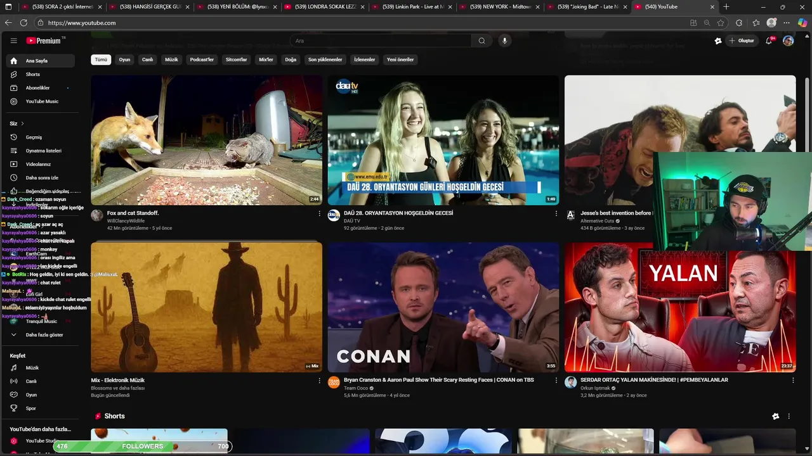Open Orkun Işıtmak channel link

tap(595, 388)
